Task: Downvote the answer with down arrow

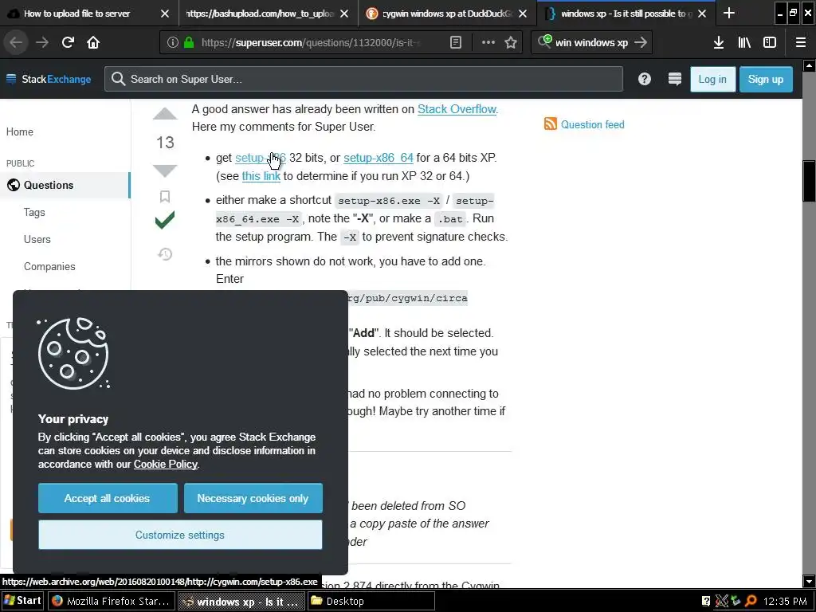Action: (165, 171)
